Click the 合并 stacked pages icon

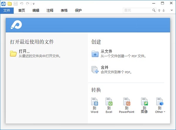point(95,70)
